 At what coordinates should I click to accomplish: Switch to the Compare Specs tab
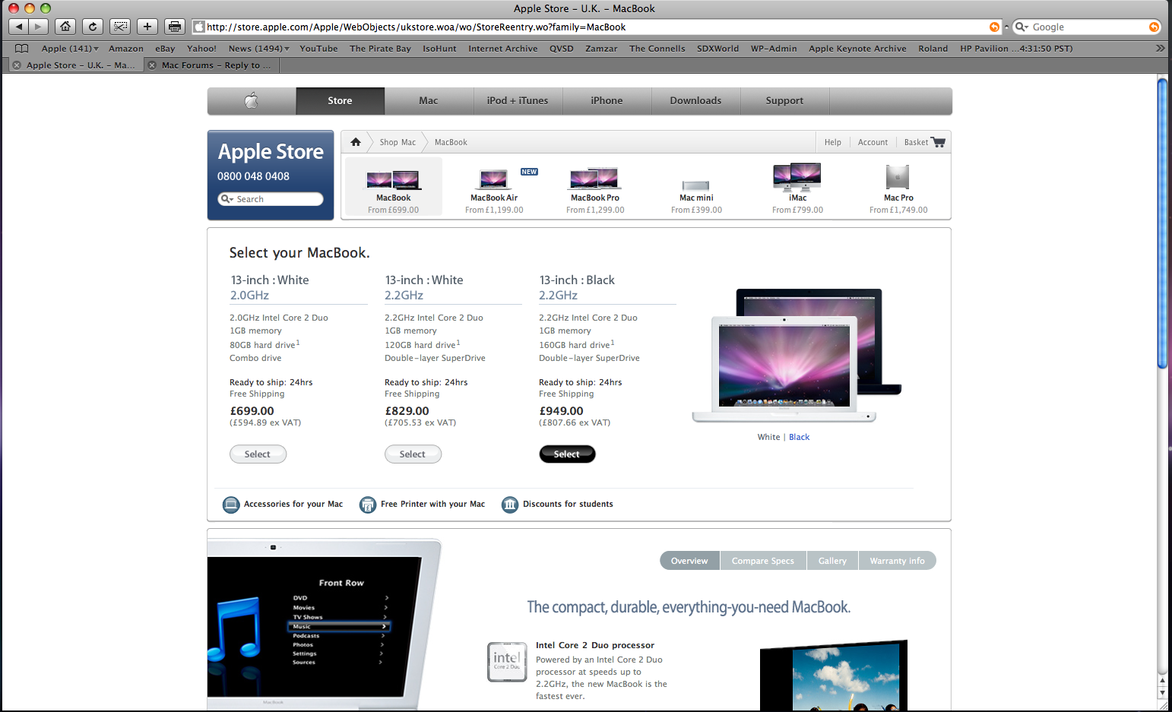point(763,561)
